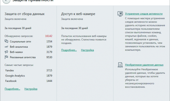Open "Настройка" under data collection protection
The height and width of the screenshot is (101, 170).
31,89
